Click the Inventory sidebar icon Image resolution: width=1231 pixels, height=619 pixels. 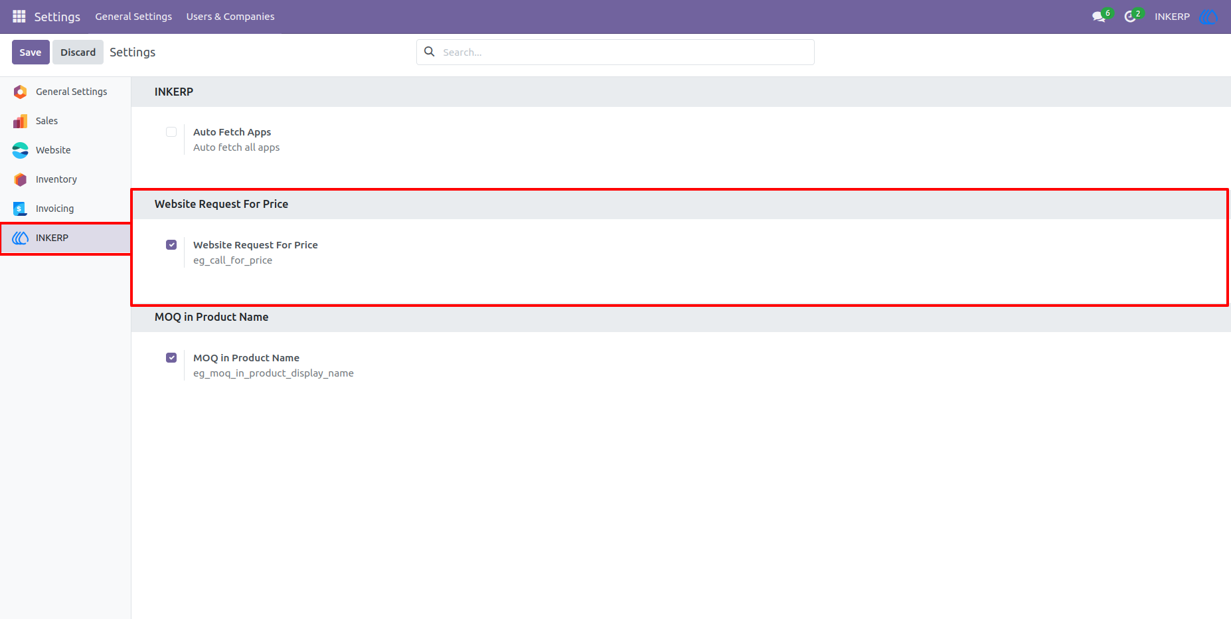21,179
